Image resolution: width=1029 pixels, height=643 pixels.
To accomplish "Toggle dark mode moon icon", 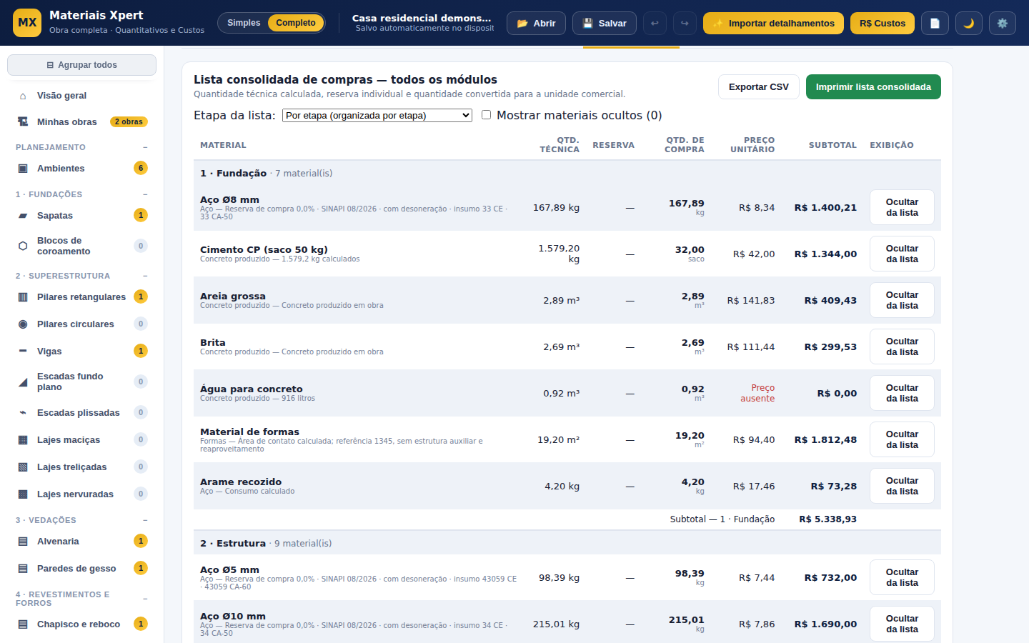I will coord(969,24).
